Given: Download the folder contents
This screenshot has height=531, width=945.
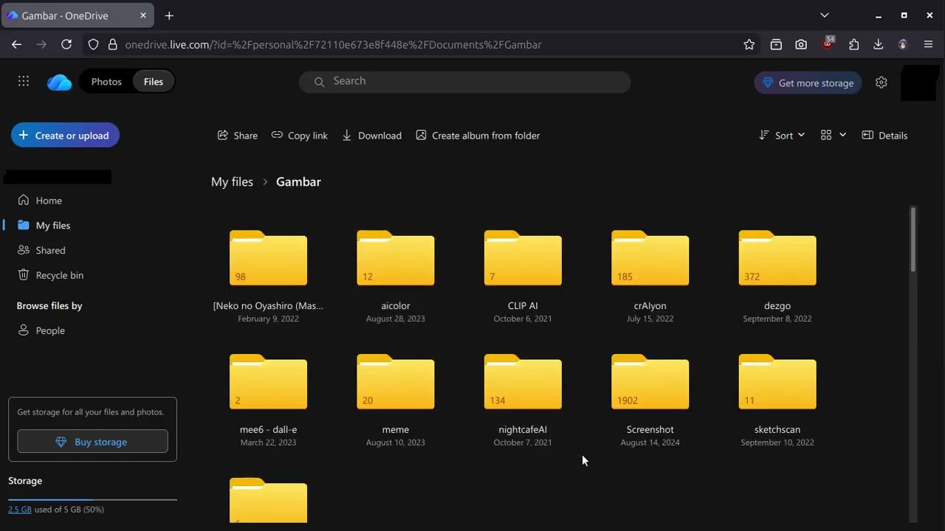Looking at the screenshot, I should pos(371,136).
